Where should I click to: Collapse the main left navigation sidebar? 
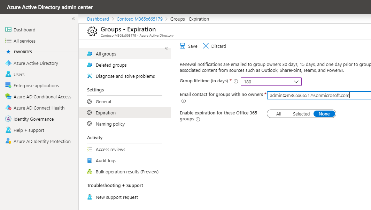click(x=74, y=19)
